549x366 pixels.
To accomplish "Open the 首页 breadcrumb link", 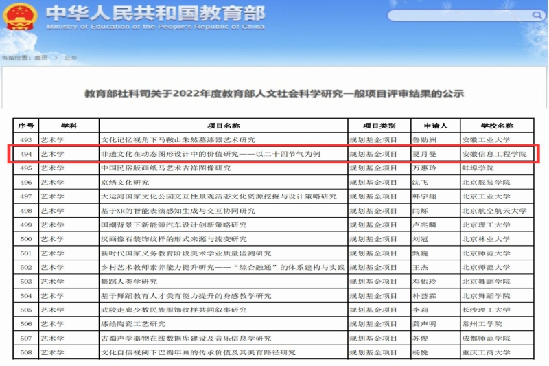I will pyautogui.click(x=41, y=58).
